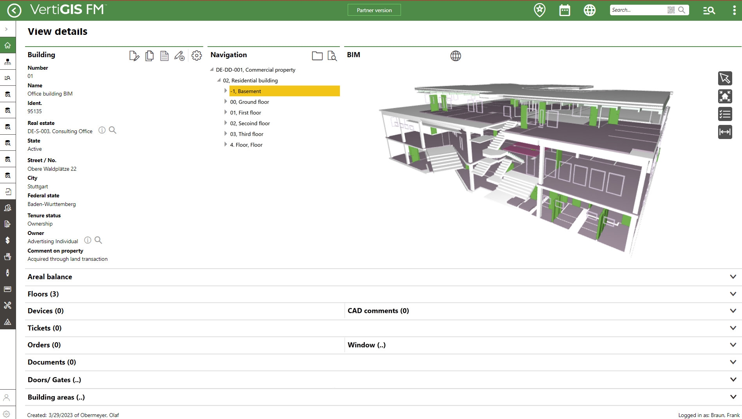
Task: Click the globe icon in BIM panel
Action: pyautogui.click(x=455, y=56)
